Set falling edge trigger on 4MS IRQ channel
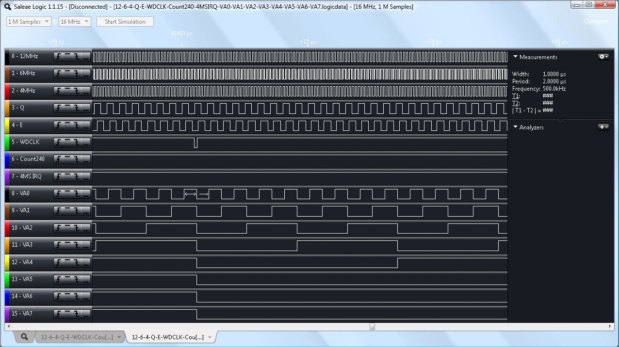The height and width of the screenshot is (347, 619). pyautogui.click(x=77, y=176)
